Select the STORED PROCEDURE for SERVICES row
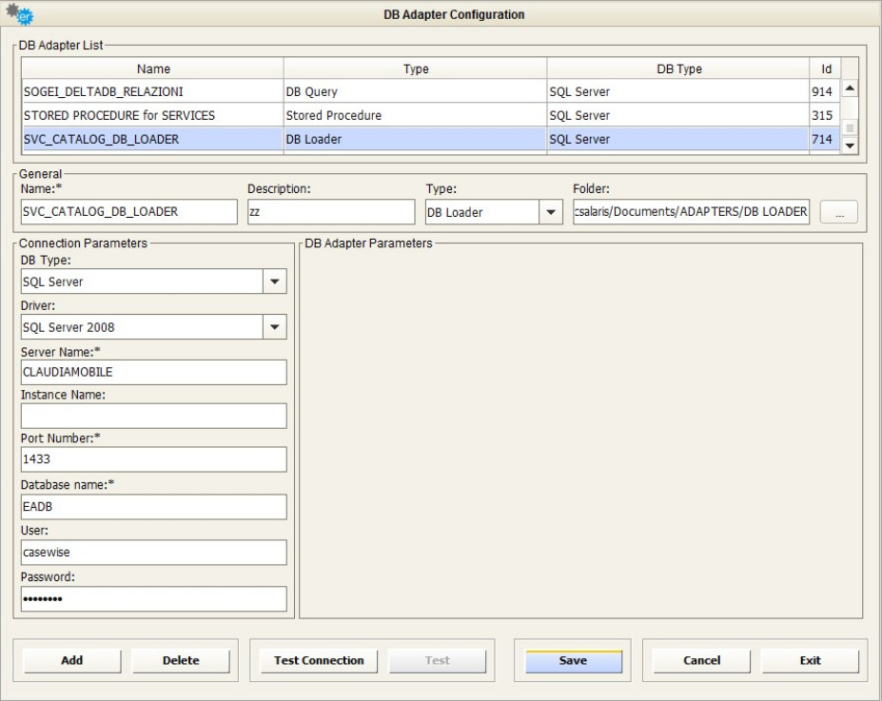This screenshot has width=882, height=701. [x=152, y=116]
